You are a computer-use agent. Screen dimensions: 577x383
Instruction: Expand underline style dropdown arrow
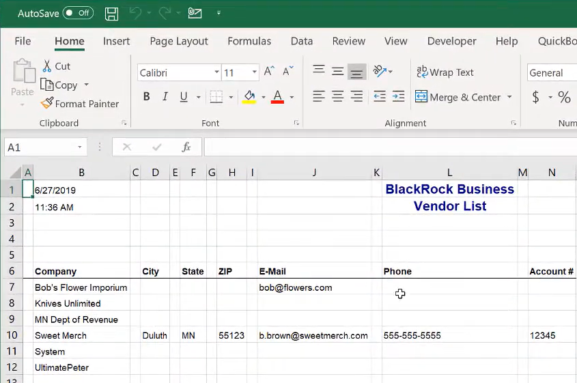pyautogui.click(x=198, y=97)
